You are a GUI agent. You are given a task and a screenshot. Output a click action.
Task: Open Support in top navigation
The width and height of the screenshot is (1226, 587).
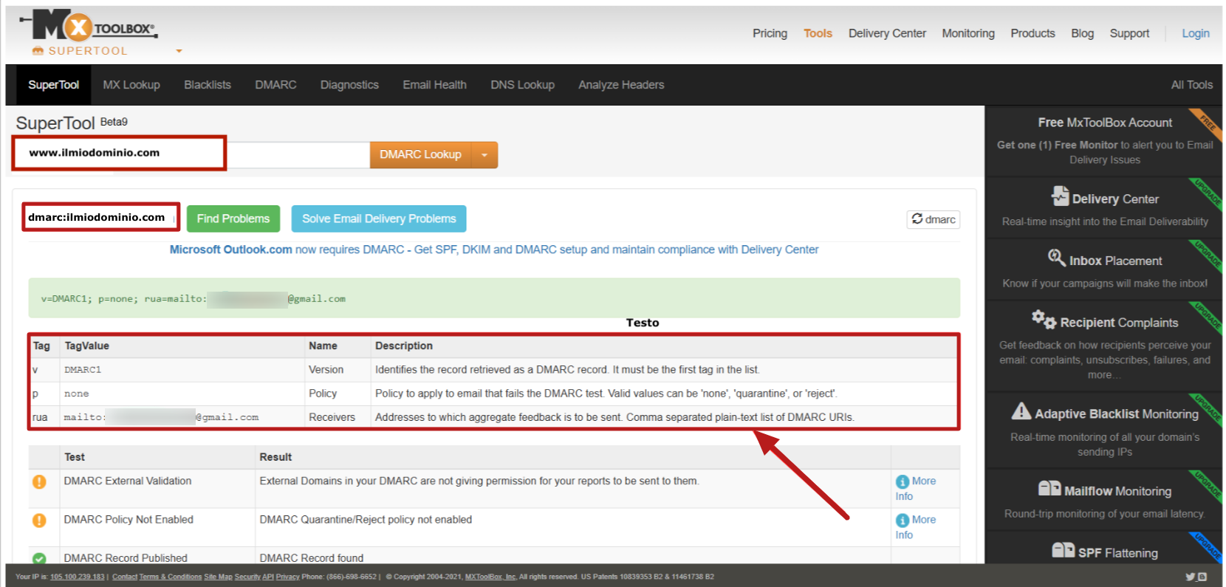point(1129,33)
